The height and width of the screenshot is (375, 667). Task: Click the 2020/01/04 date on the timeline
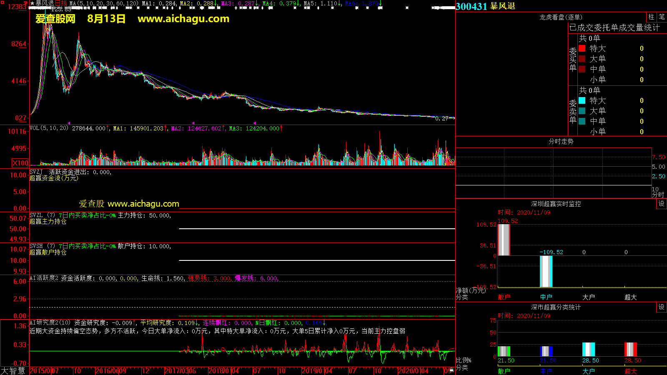[413, 371]
